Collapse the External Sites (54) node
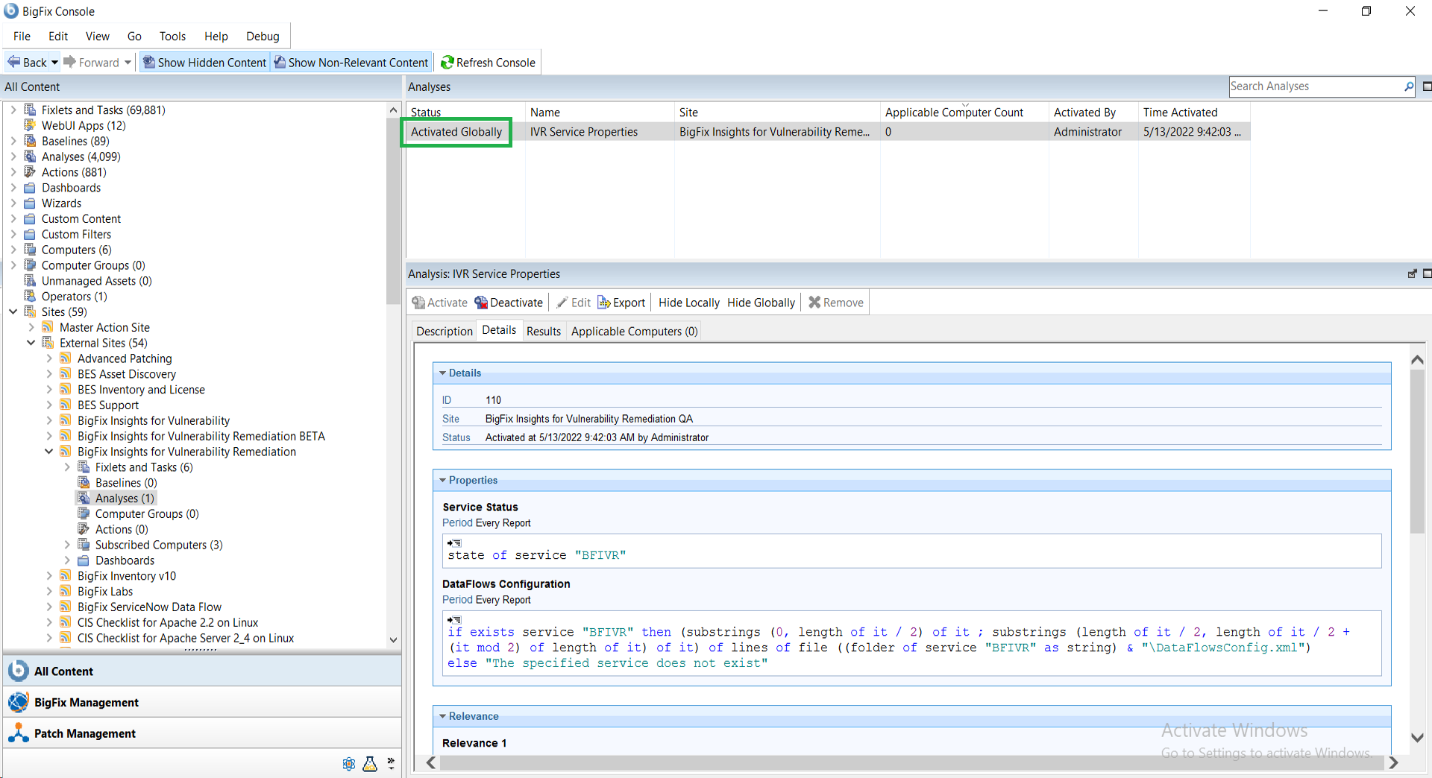1432x778 pixels. click(x=31, y=343)
